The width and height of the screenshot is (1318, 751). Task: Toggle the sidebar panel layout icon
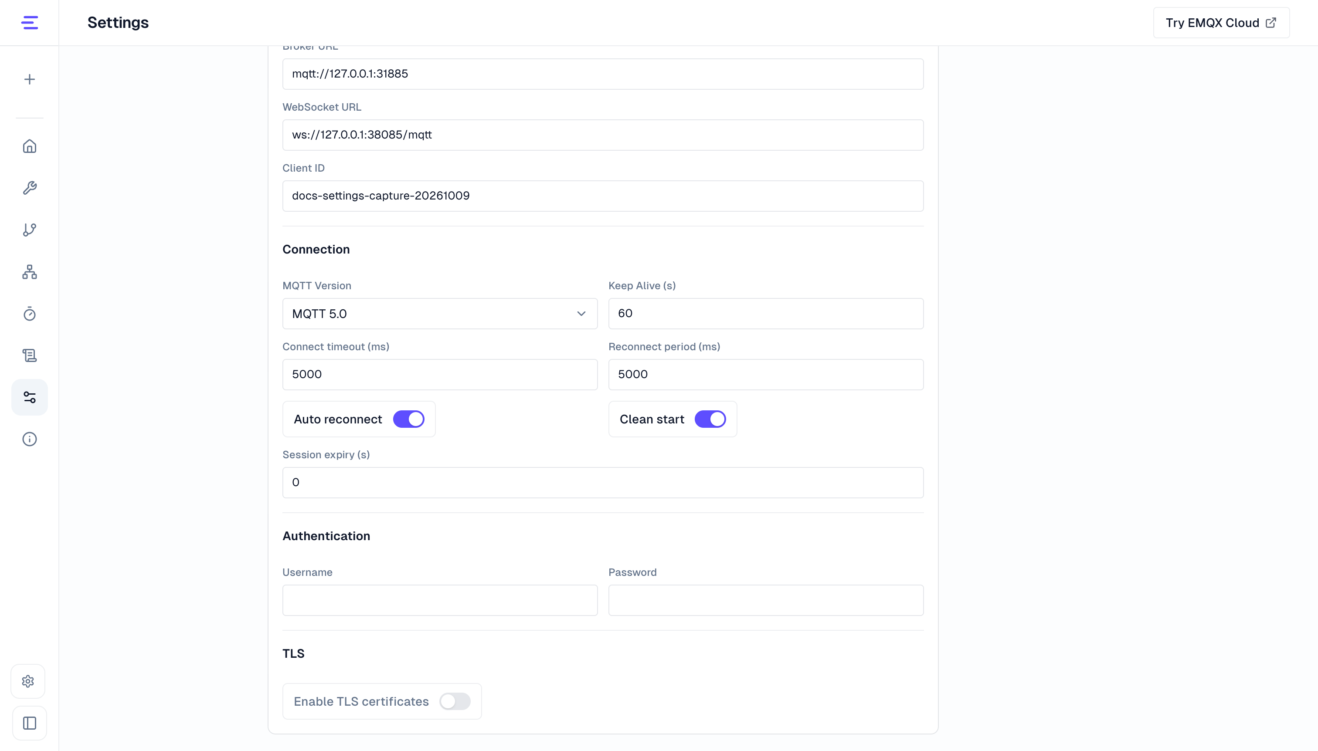click(x=29, y=723)
